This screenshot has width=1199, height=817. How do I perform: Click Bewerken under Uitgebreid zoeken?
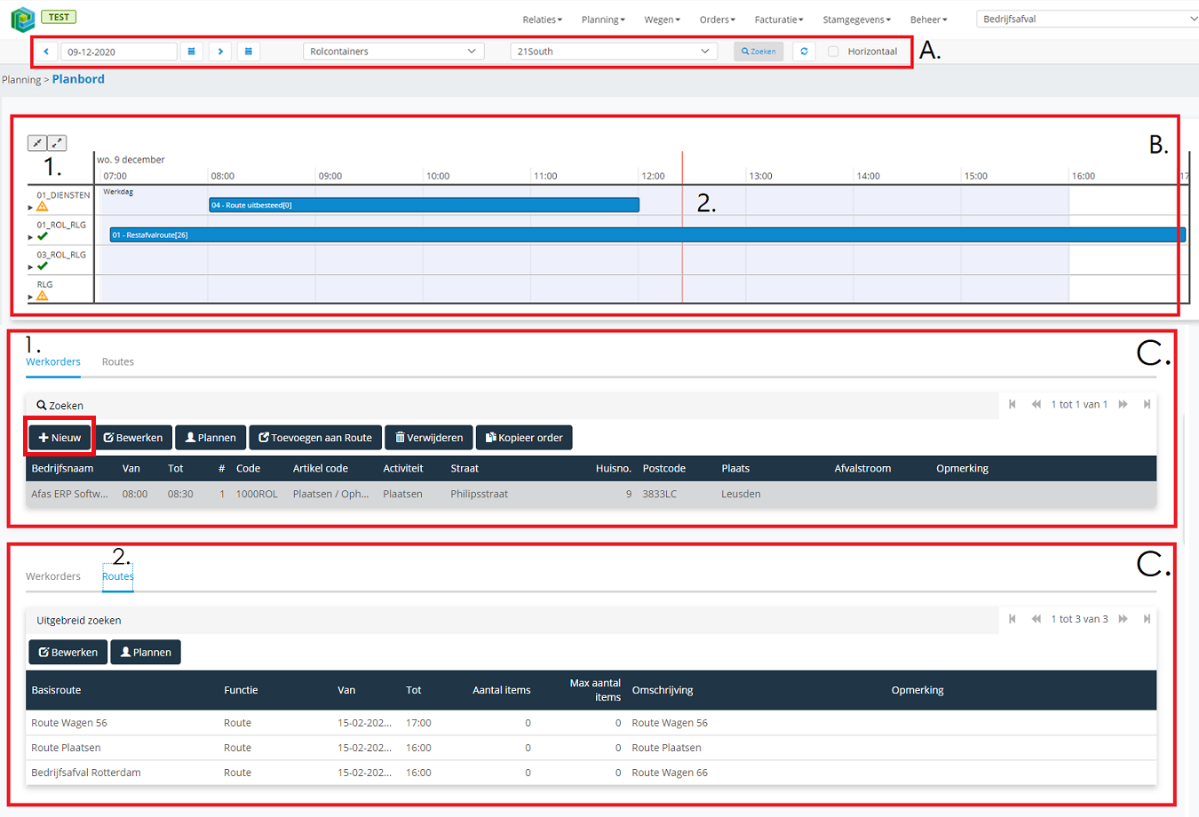(x=68, y=653)
